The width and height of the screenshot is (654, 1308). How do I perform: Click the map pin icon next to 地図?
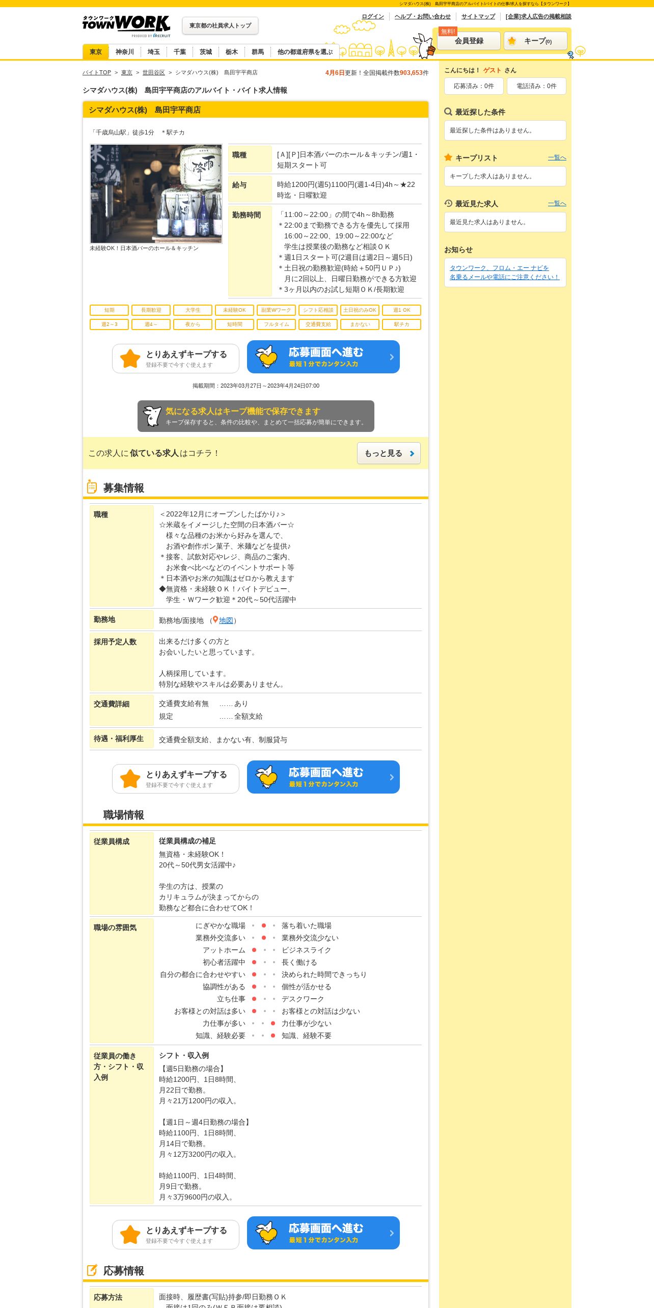pos(215,620)
